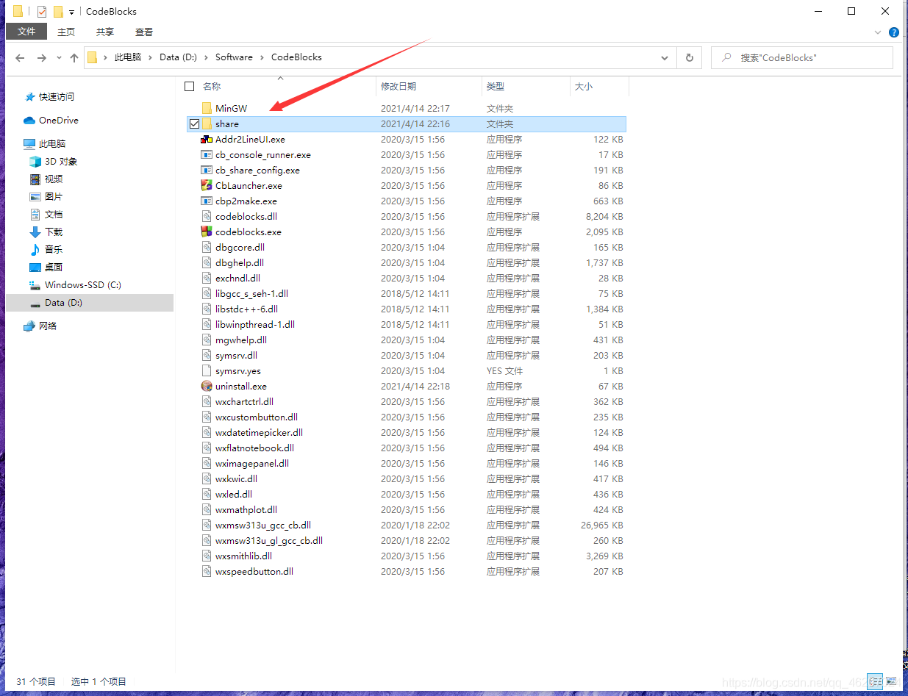Select cb_console_runner.exe icon

click(x=207, y=155)
